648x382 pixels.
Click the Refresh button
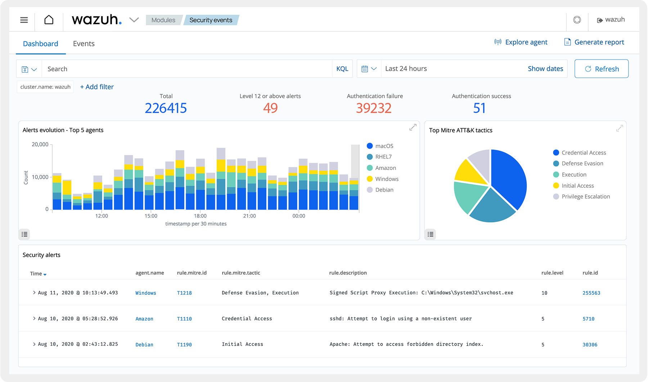pyautogui.click(x=601, y=68)
